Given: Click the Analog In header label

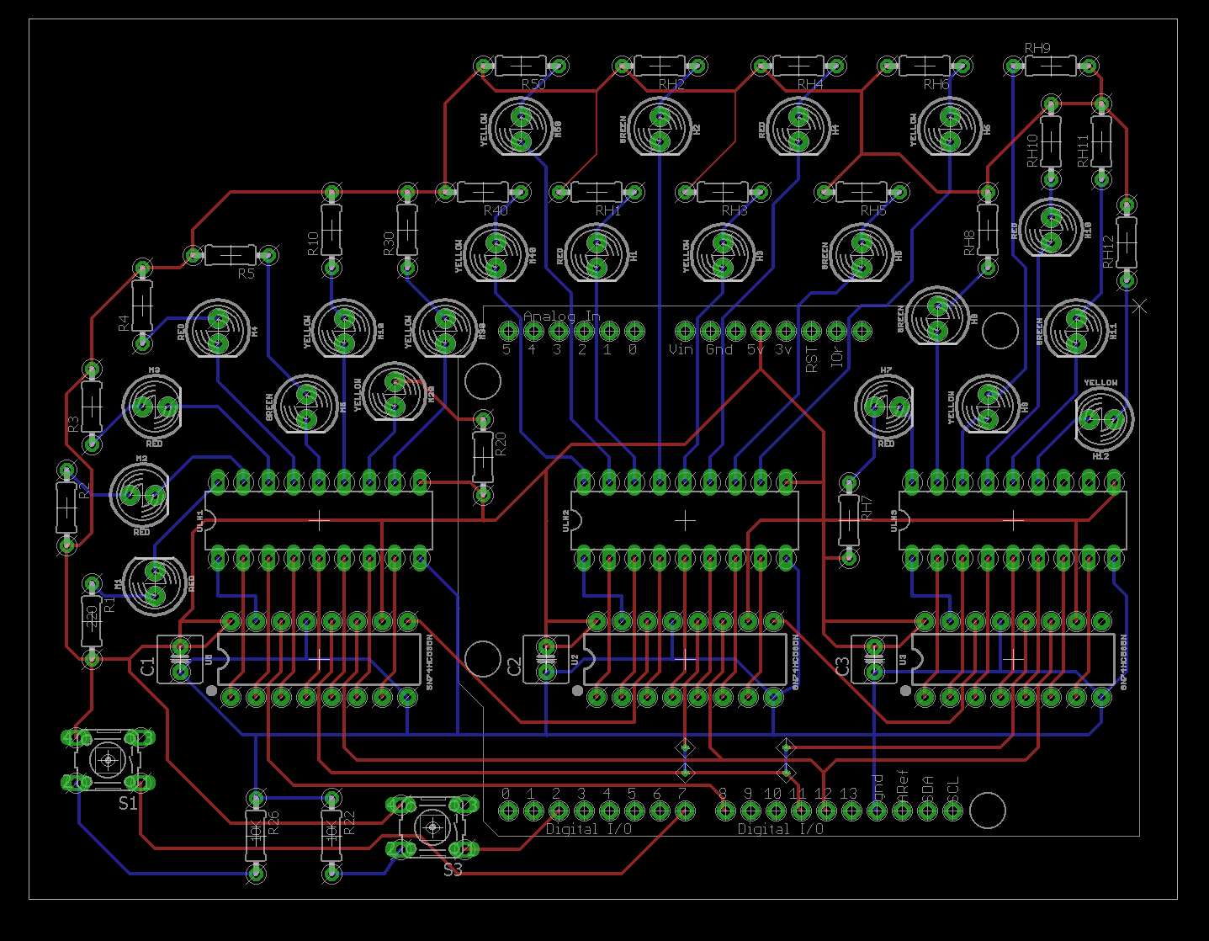Looking at the screenshot, I should pos(562,316).
